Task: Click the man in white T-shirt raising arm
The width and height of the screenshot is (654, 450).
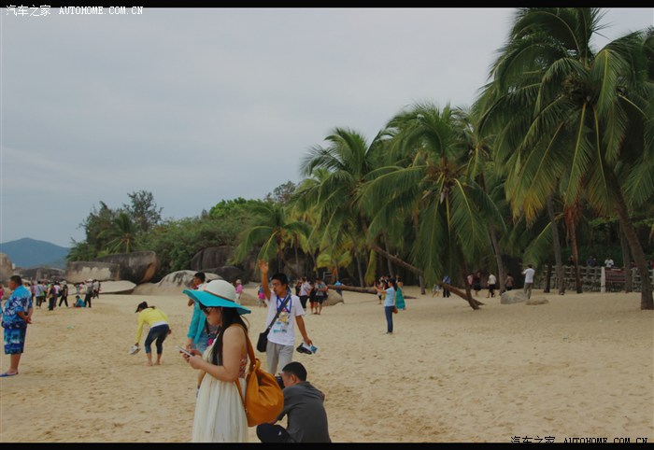Action: point(281,318)
